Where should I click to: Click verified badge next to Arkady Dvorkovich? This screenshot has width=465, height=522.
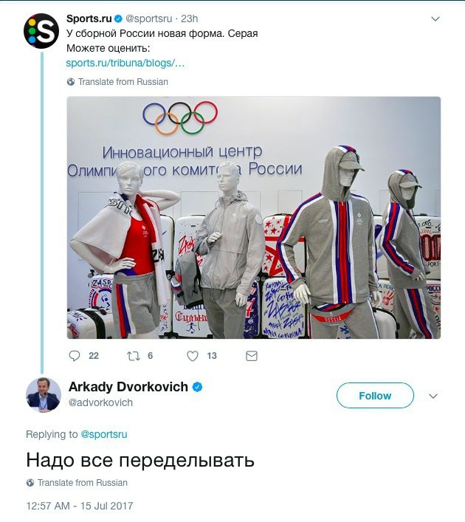click(x=197, y=387)
